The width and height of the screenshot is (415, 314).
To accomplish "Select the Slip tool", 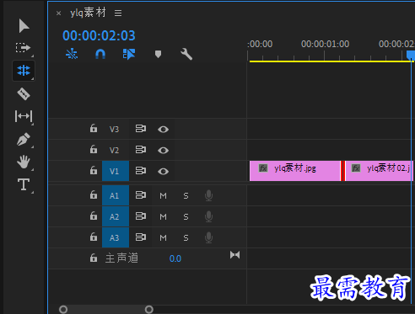I will coord(24,116).
